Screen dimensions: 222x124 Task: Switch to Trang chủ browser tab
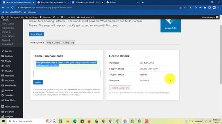53,2
